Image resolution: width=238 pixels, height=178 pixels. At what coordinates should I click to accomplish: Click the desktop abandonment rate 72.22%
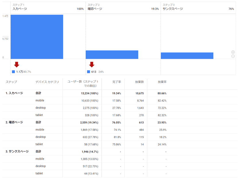(x=162, y=108)
